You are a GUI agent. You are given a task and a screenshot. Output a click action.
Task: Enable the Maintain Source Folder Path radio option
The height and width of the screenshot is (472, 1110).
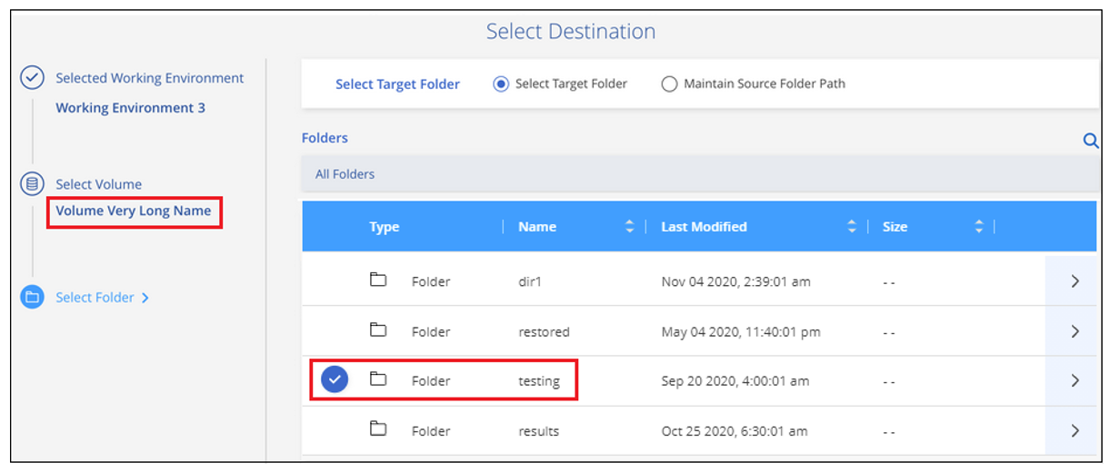670,84
